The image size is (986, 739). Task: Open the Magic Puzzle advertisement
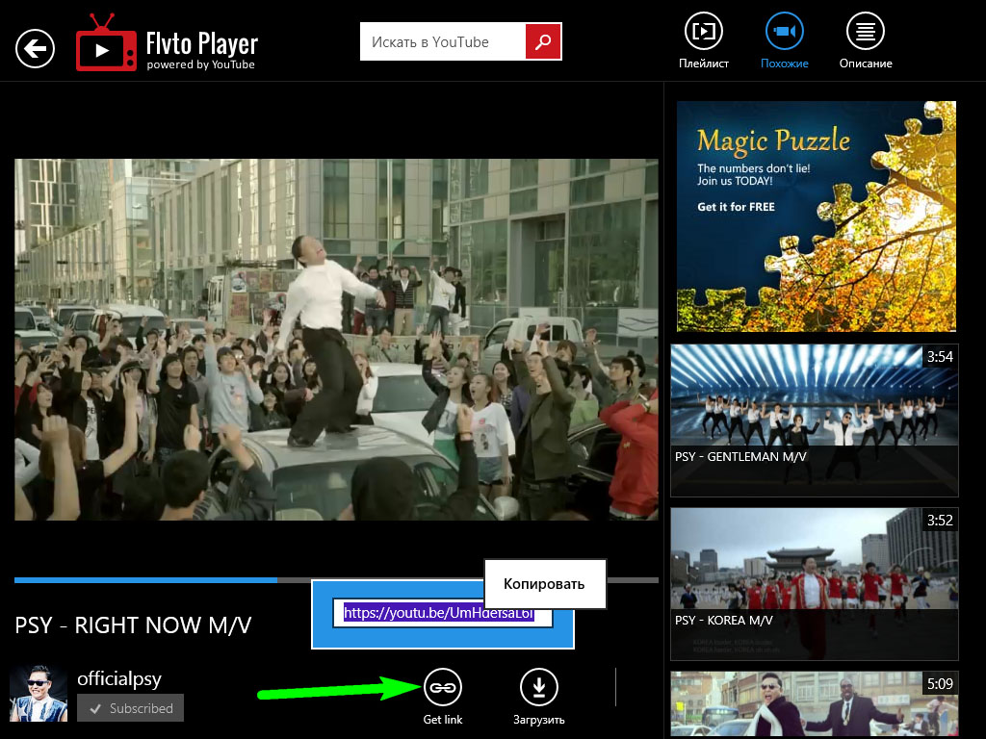817,217
